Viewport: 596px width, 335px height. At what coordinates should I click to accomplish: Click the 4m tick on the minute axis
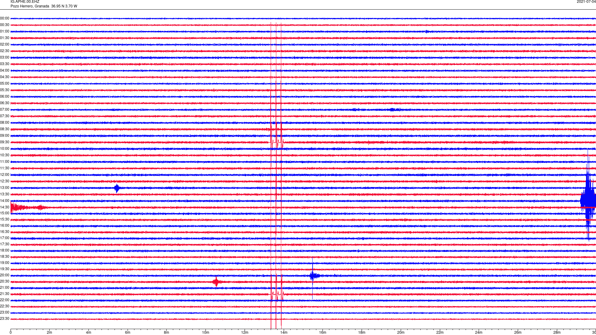pos(88,333)
